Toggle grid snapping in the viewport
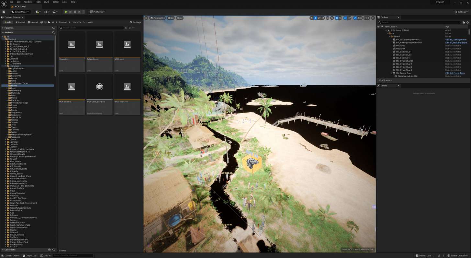The image size is (471, 258). pyautogui.click(x=337, y=18)
